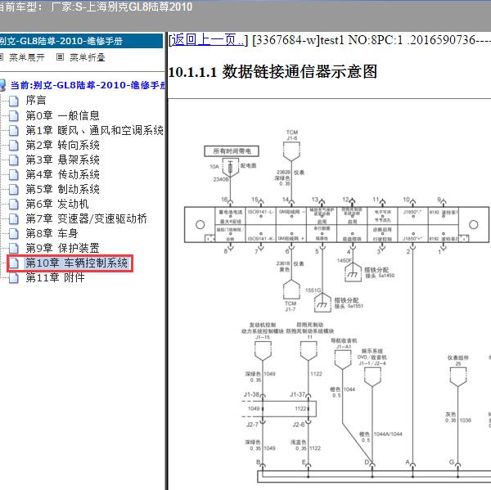This screenshot has height=490, width=491.
Task: Select 第10章 车辆控制系统
Action: click(77, 263)
